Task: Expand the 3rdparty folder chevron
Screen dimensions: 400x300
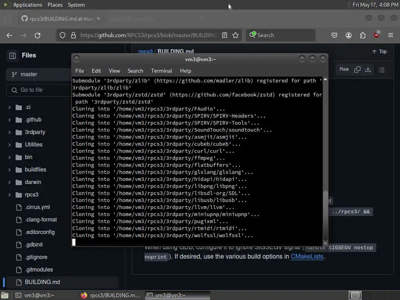Action: point(9,132)
